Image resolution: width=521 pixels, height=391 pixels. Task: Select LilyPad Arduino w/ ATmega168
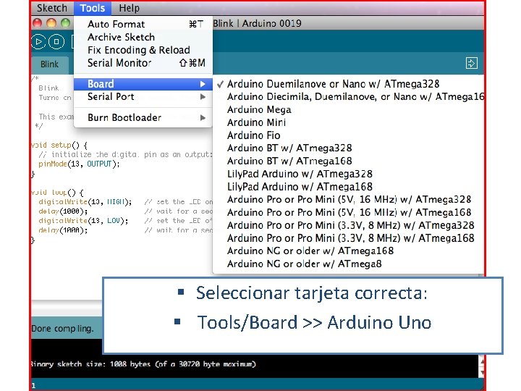348,187
